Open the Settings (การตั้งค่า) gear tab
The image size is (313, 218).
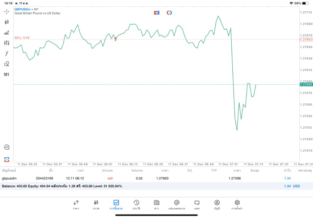[x=237, y=204]
